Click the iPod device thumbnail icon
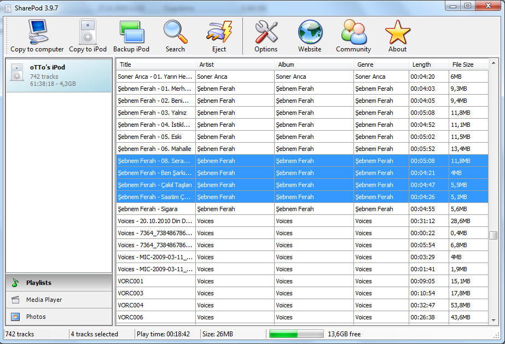Viewport: 505px width, 344px height. click(x=17, y=72)
